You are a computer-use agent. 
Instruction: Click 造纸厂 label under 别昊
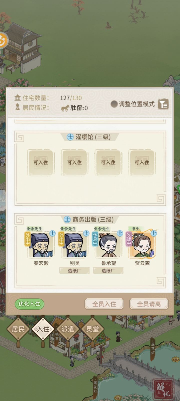pyautogui.click(x=74, y=271)
